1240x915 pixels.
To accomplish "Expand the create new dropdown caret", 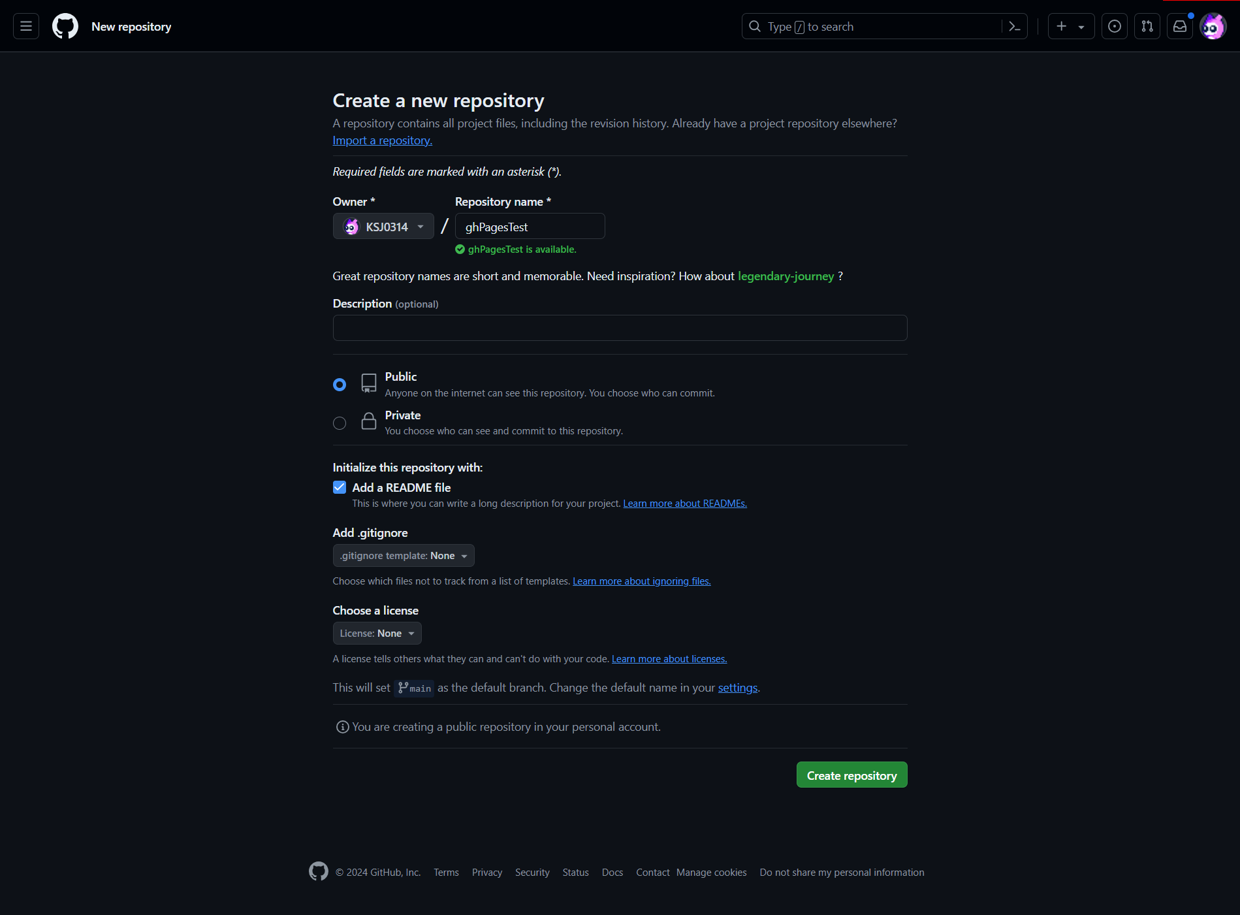I will pyautogui.click(x=1081, y=27).
